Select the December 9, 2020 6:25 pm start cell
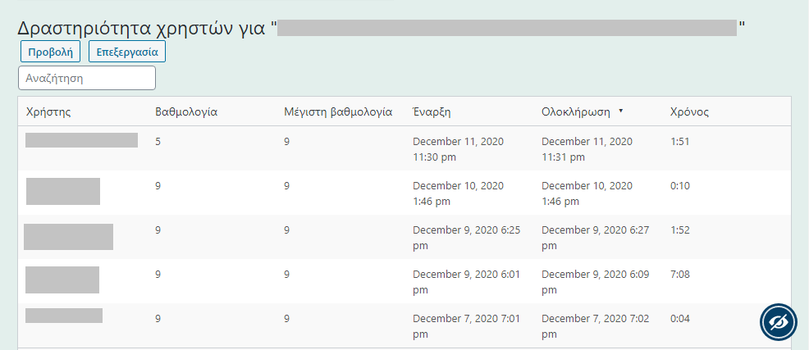This screenshot has height=350, width=809. point(466,238)
